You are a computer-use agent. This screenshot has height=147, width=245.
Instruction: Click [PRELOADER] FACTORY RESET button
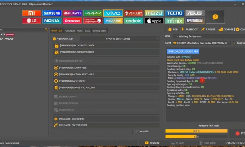[106, 68]
